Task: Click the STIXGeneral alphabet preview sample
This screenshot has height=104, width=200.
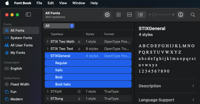Action: click(x=167, y=58)
